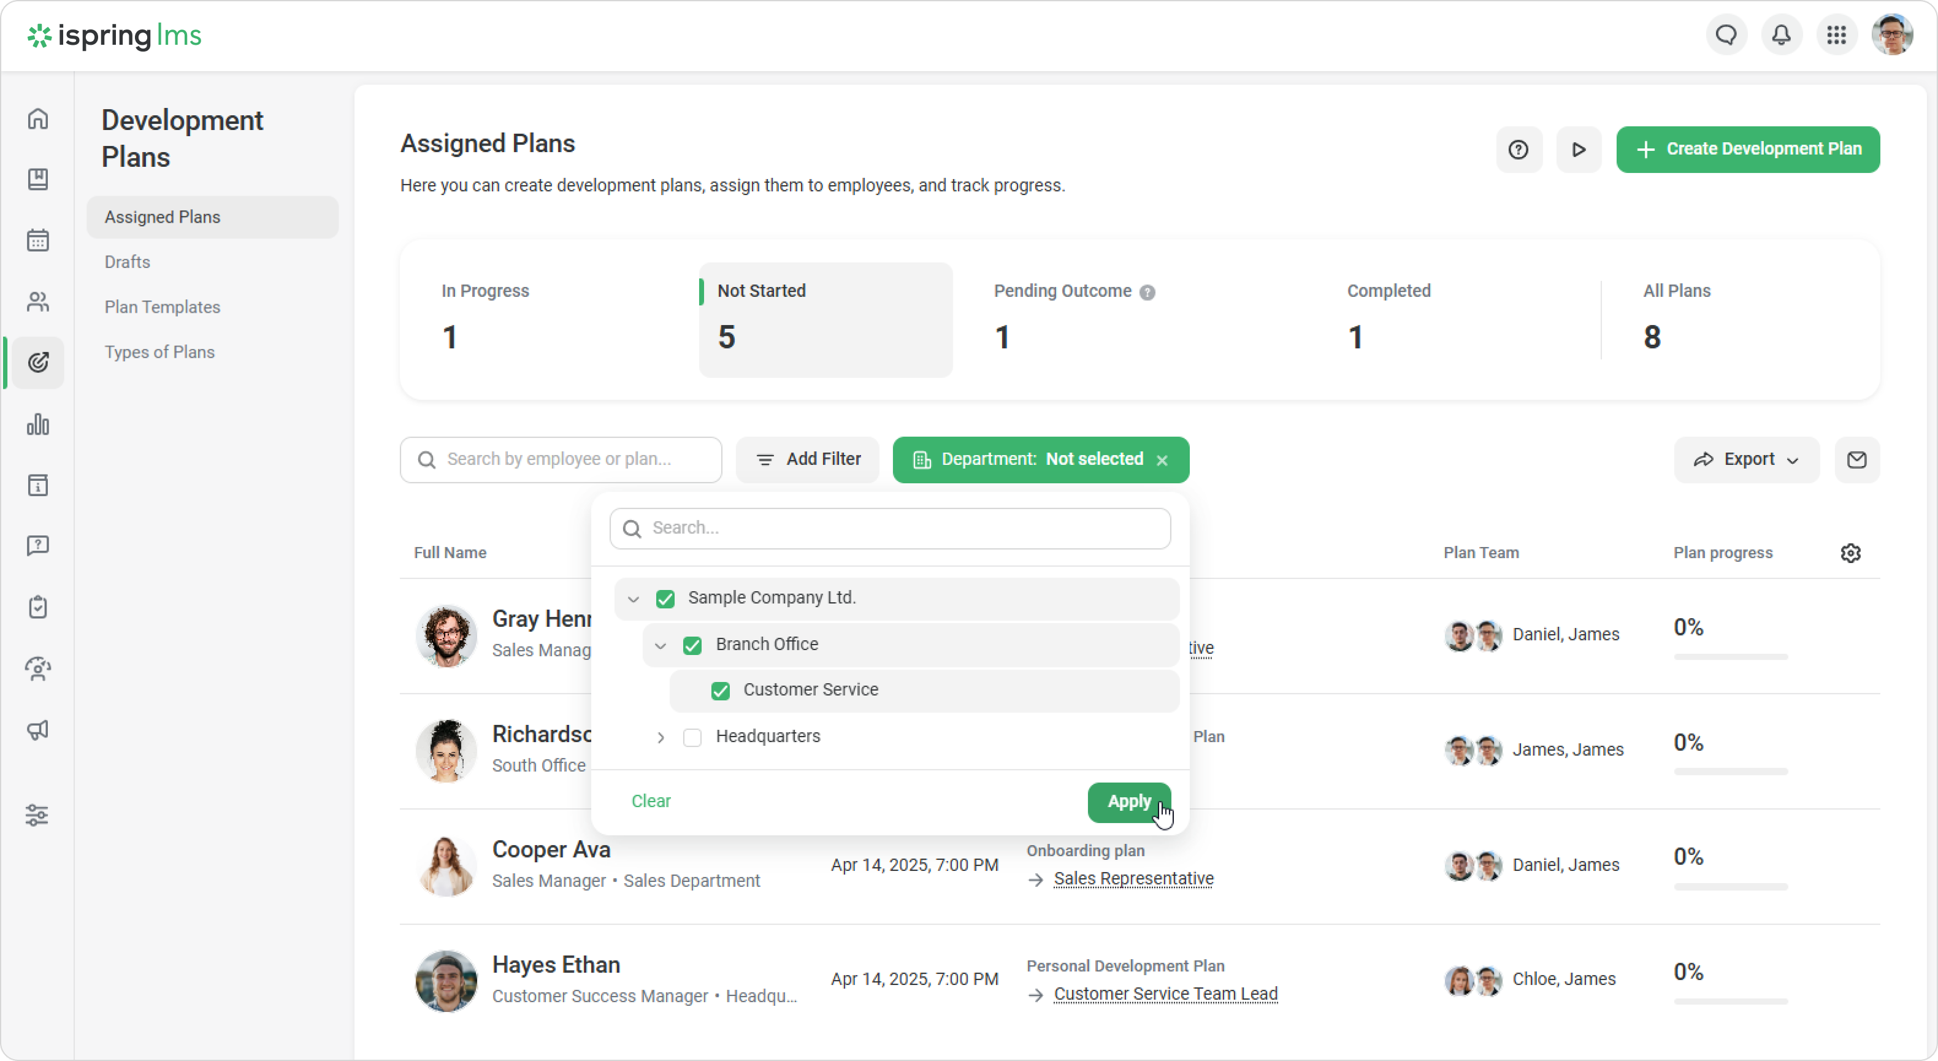This screenshot has width=1938, height=1061.
Task: Open the Export dropdown
Action: [1745, 460]
